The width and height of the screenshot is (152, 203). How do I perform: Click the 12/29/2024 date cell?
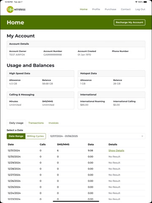(x=14, y=163)
